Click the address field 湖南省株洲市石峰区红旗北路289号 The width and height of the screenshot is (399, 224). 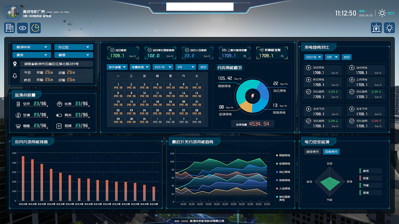click(x=57, y=64)
